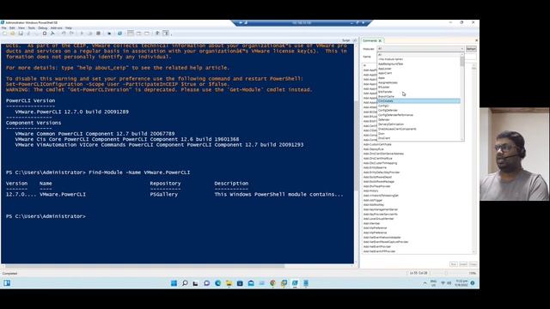
Task: Open Google Chrome from taskbar
Action: (272, 283)
